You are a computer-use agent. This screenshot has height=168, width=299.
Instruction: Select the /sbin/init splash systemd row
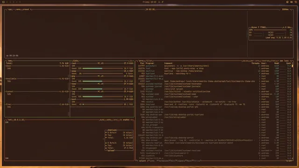[214, 89]
